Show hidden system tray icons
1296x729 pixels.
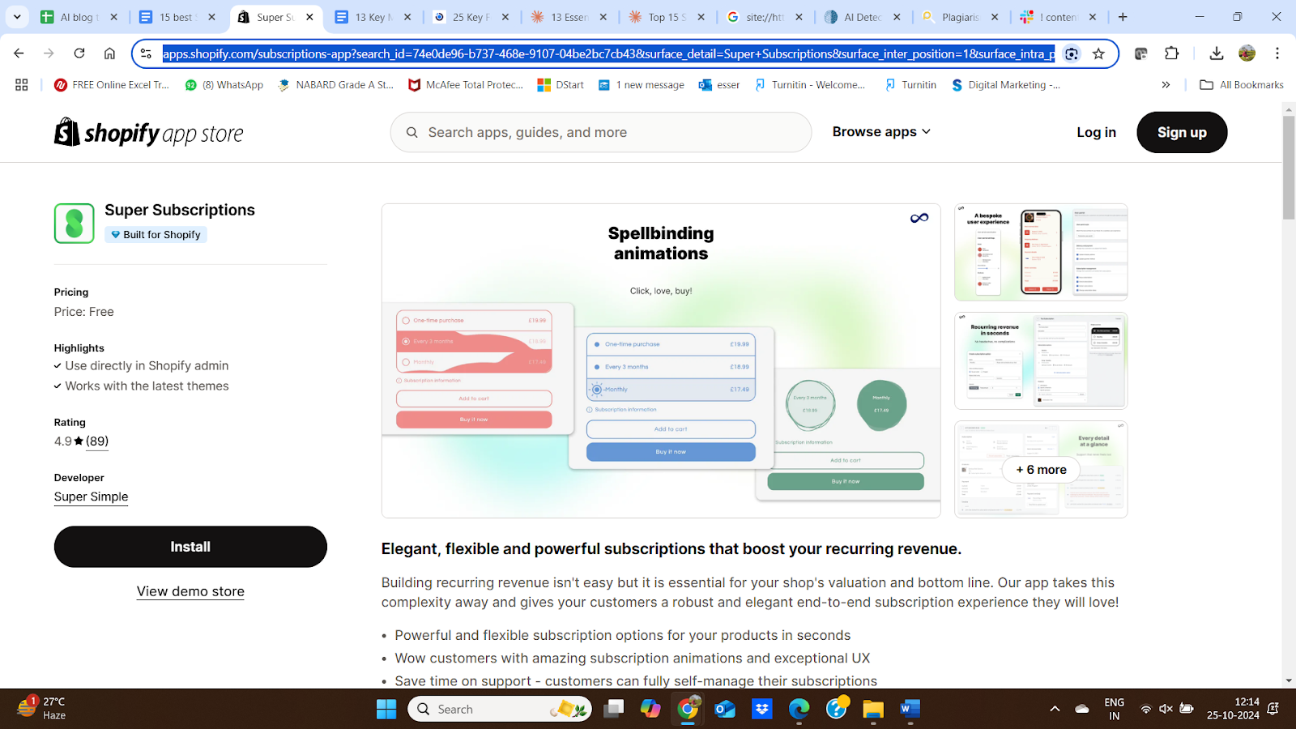[x=1055, y=709]
